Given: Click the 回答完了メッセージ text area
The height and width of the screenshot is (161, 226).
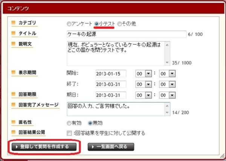Looking at the screenshot, I should pyautogui.click(x=115, y=109).
